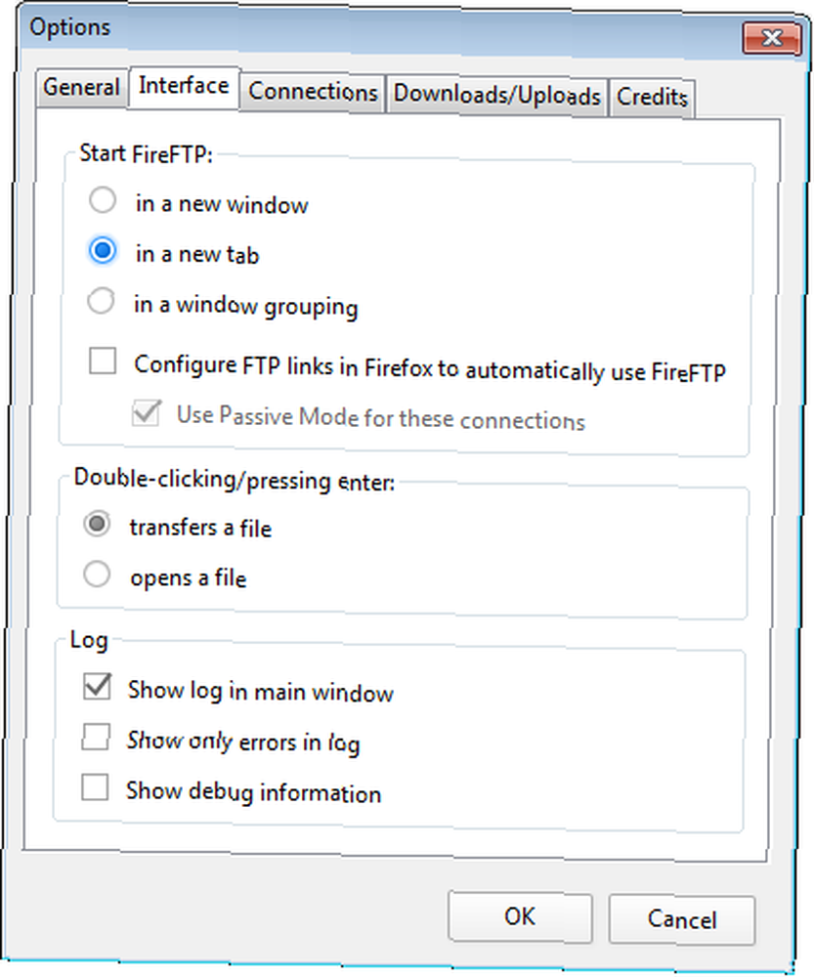Open the Connections tab
Screen dimensions: 814x977
click(x=313, y=92)
